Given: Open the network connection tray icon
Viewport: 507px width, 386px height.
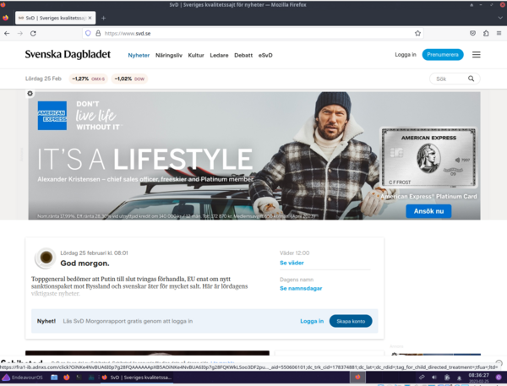Looking at the screenshot, I should pyautogui.click(x=422, y=377).
